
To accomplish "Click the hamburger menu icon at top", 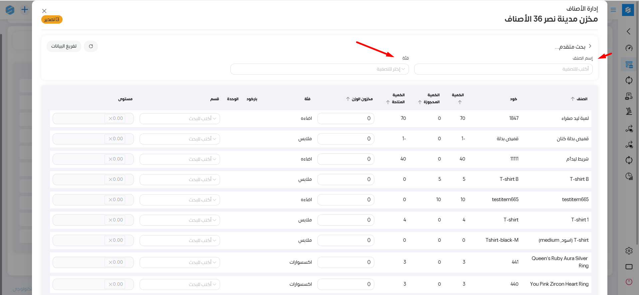I will click(x=613, y=10).
